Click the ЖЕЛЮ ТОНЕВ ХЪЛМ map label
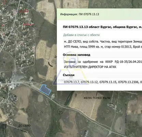This screenshot has height=137, width=142. tap(97, 98)
